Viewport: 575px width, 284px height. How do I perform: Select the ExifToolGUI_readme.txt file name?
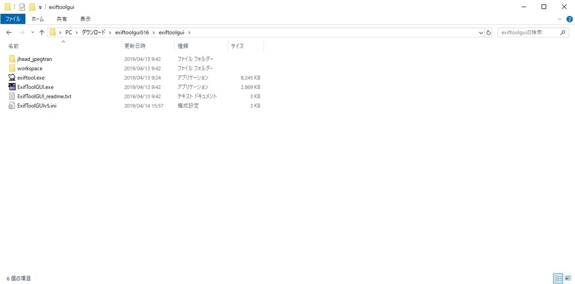tap(44, 96)
